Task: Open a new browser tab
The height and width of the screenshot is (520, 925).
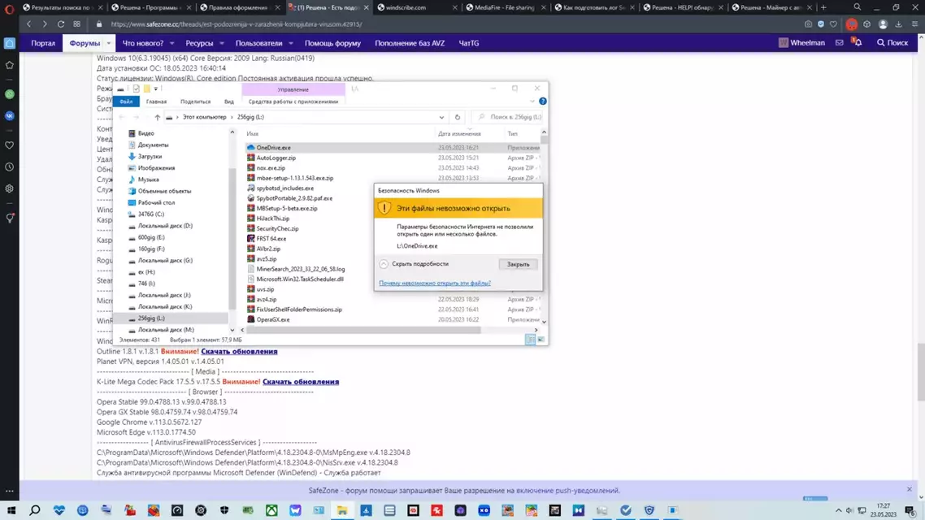Action: click(x=823, y=7)
